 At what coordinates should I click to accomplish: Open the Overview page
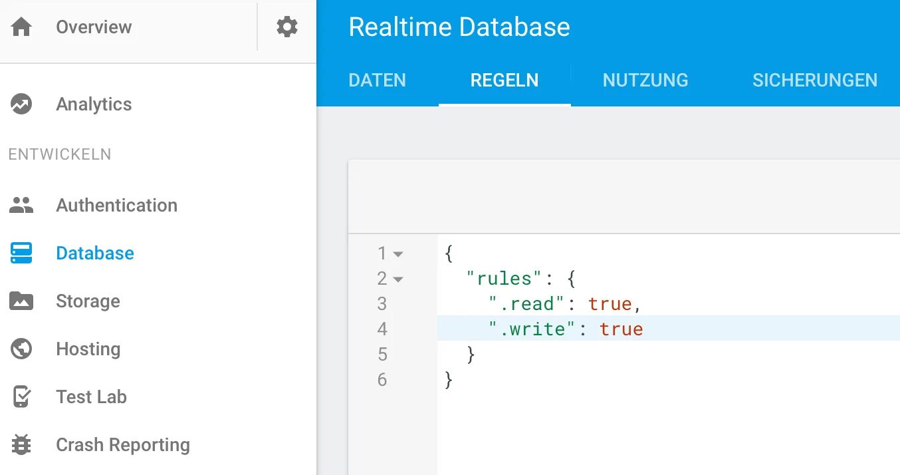pos(94,27)
